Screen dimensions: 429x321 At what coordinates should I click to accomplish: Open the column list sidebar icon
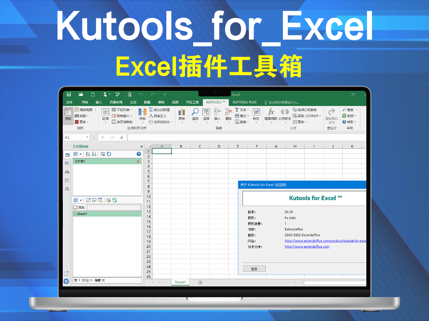67,181
